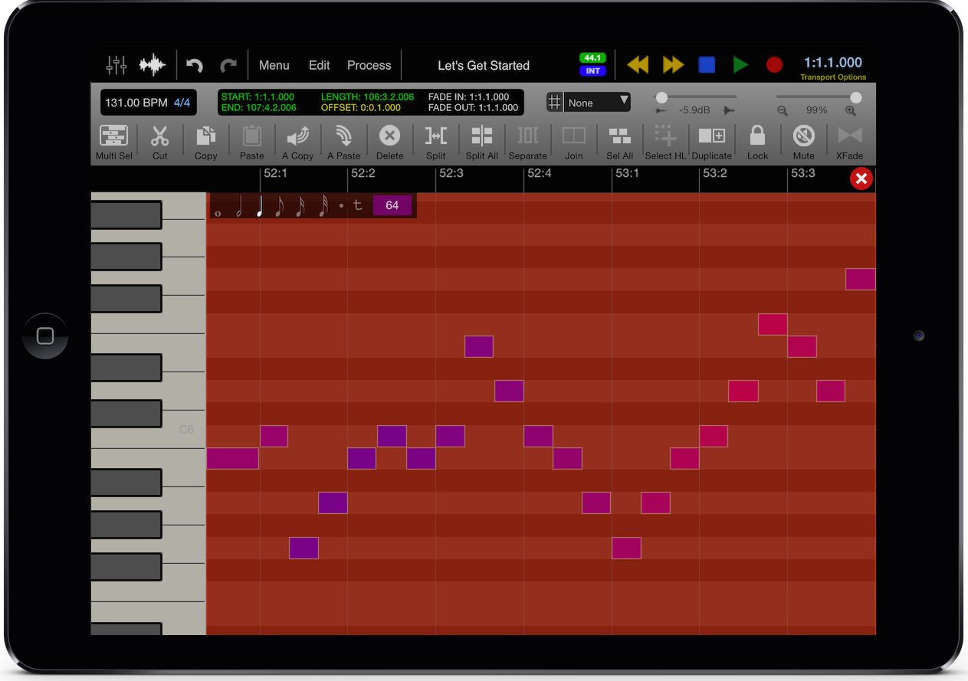
Task: Open the None snap dropdown
Action: pos(598,103)
